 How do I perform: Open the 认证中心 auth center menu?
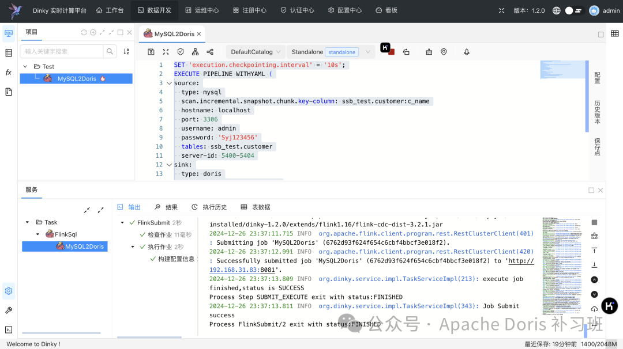tap(297, 10)
